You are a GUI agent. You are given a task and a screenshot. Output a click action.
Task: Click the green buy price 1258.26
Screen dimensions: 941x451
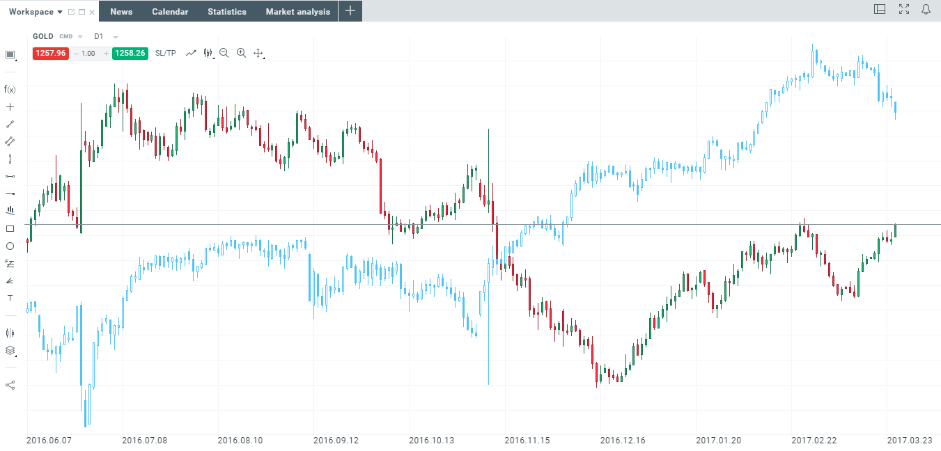[x=130, y=53]
